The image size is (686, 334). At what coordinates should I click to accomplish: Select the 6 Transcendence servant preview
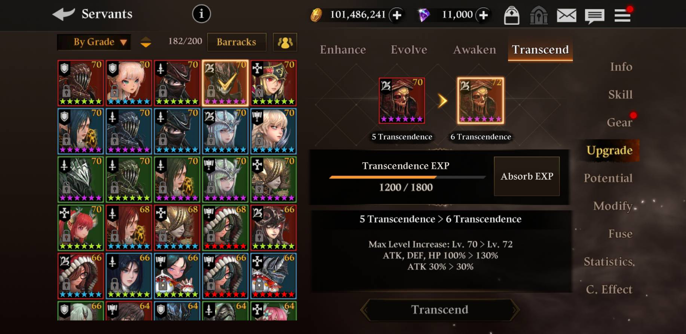[x=481, y=101]
